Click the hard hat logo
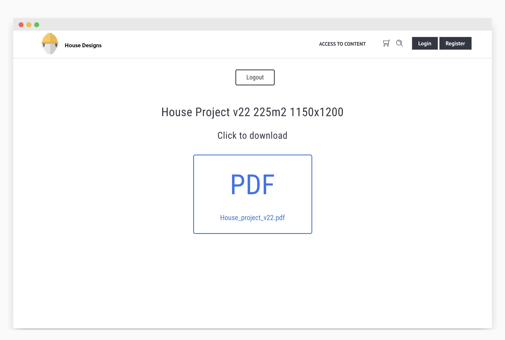 click(50, 44)
